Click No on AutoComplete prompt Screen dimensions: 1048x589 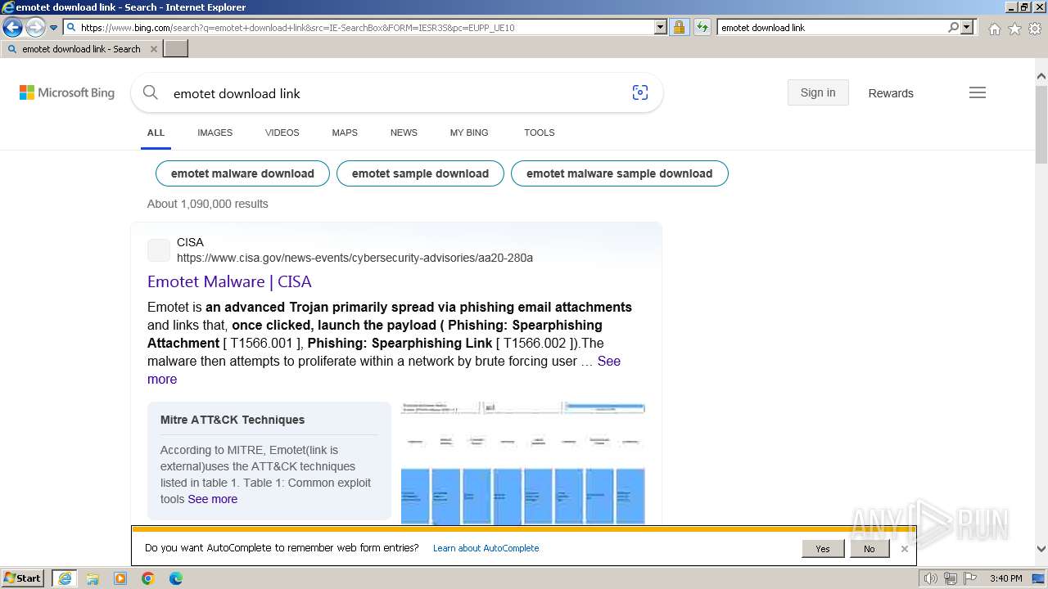click(x=869, y=549)
